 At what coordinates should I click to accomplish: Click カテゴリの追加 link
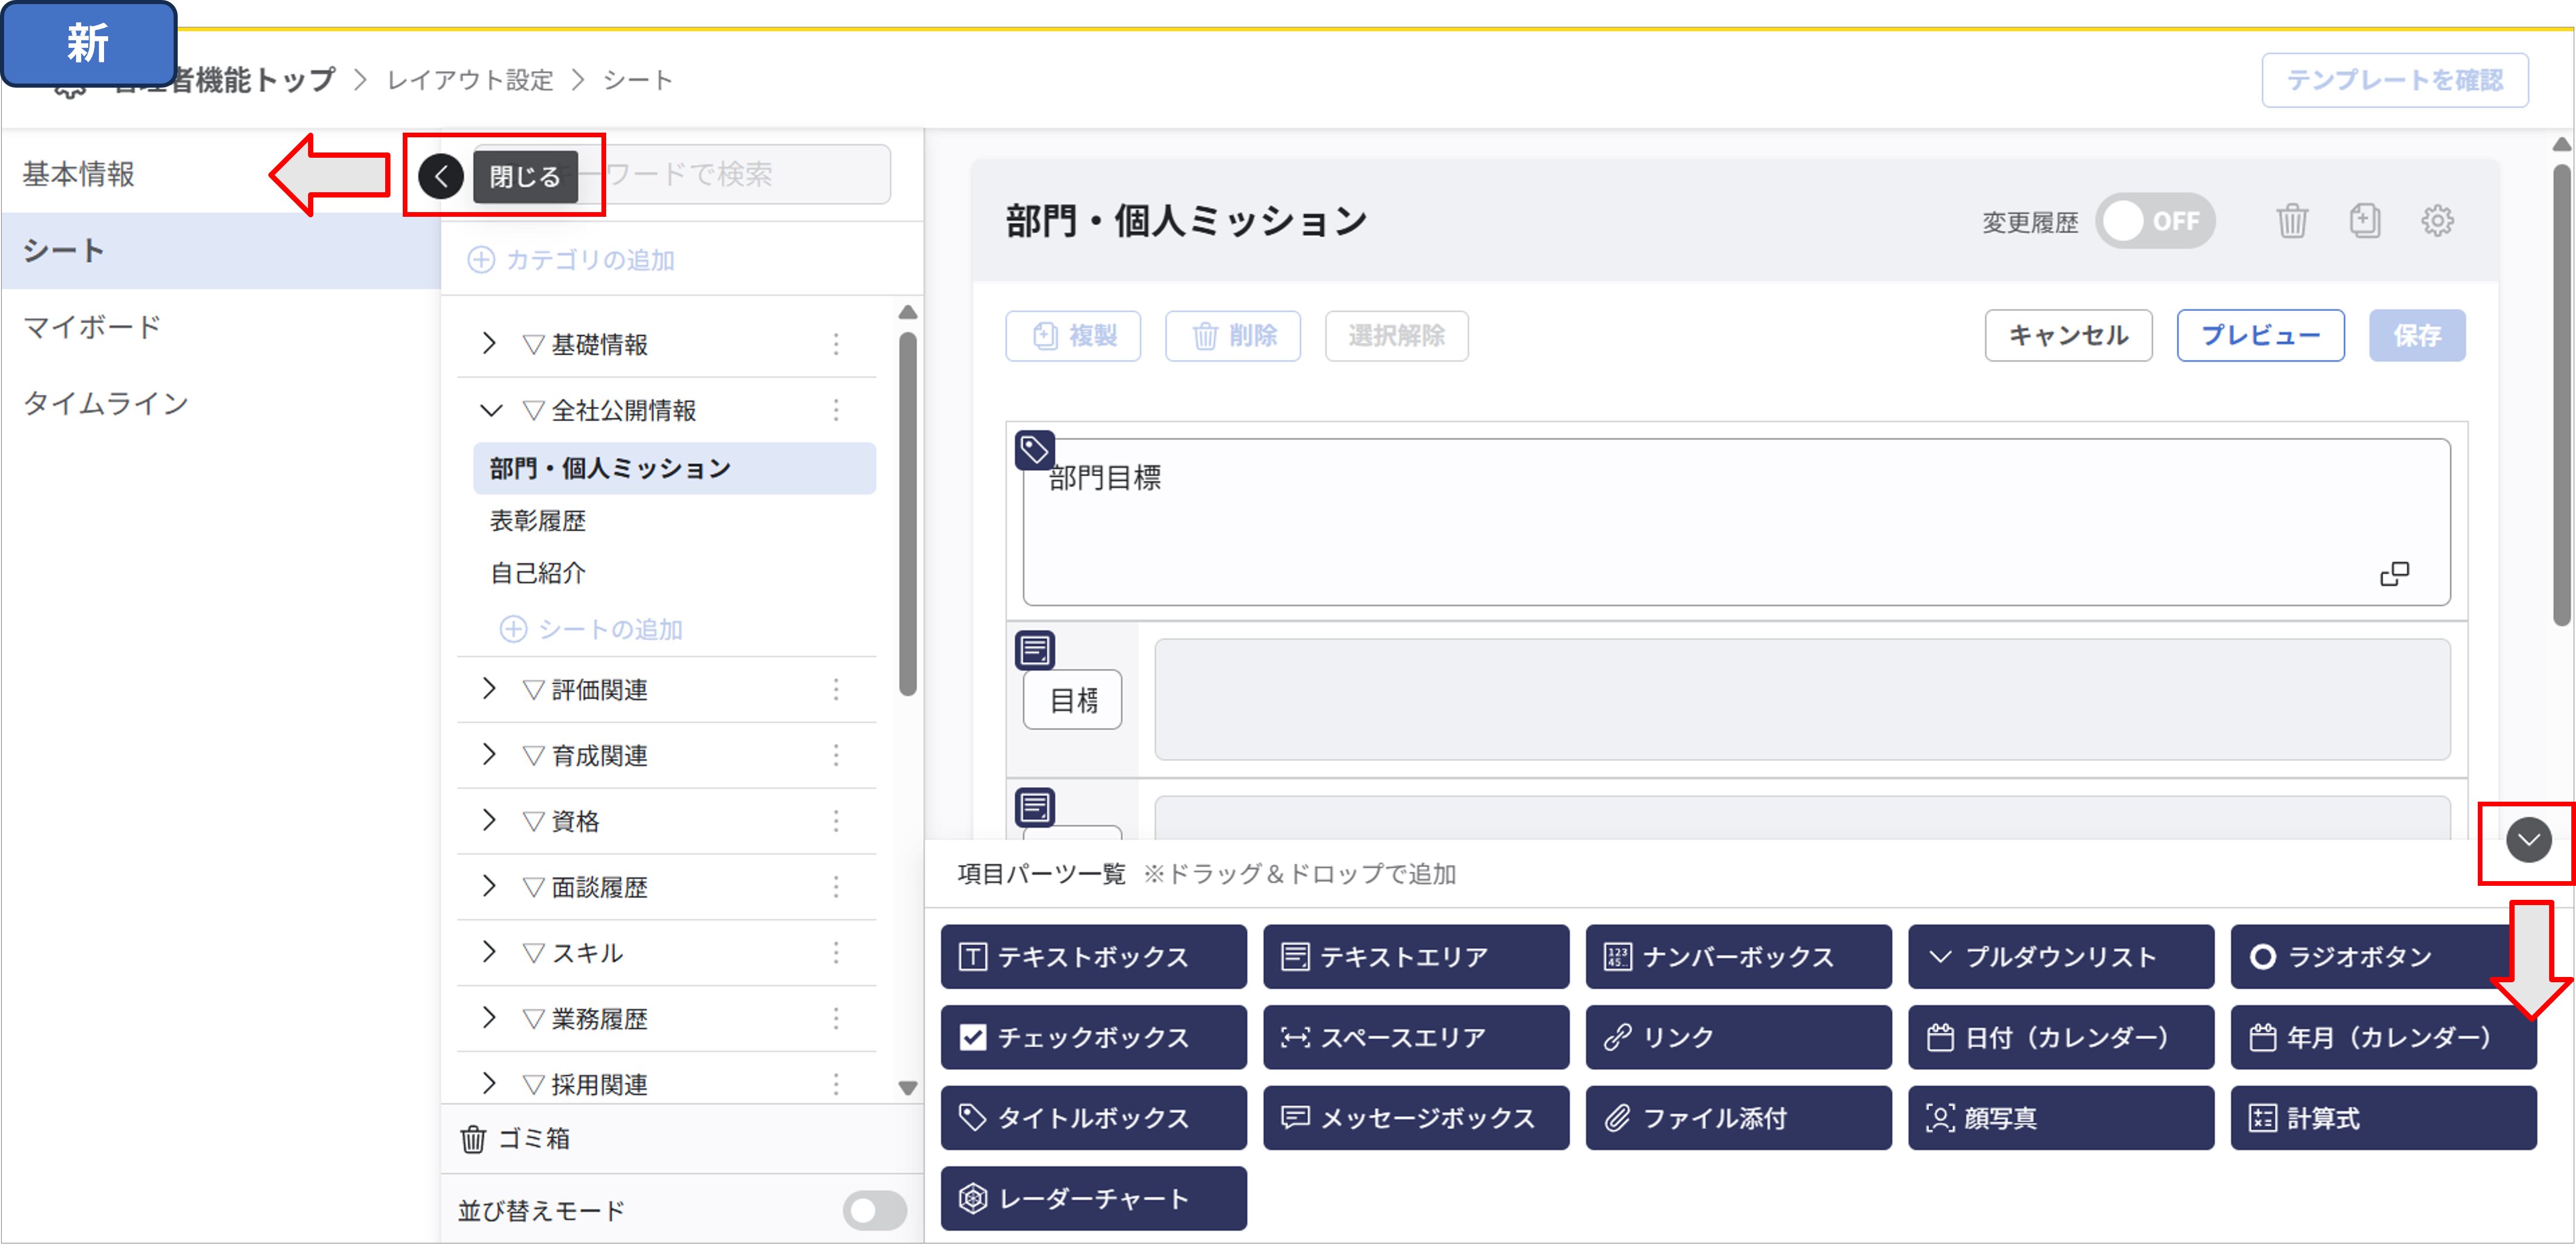pos(572,260)
